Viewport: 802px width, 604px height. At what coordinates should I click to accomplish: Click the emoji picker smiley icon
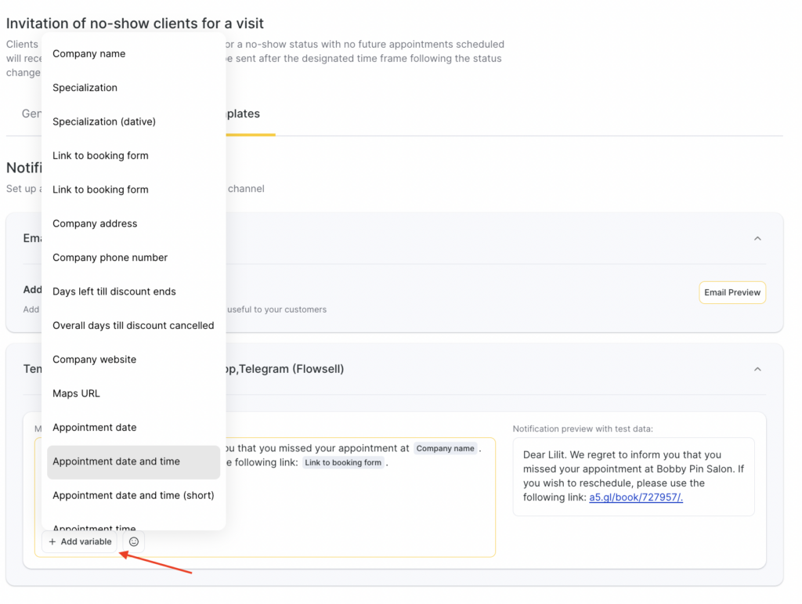coord(134,541)
